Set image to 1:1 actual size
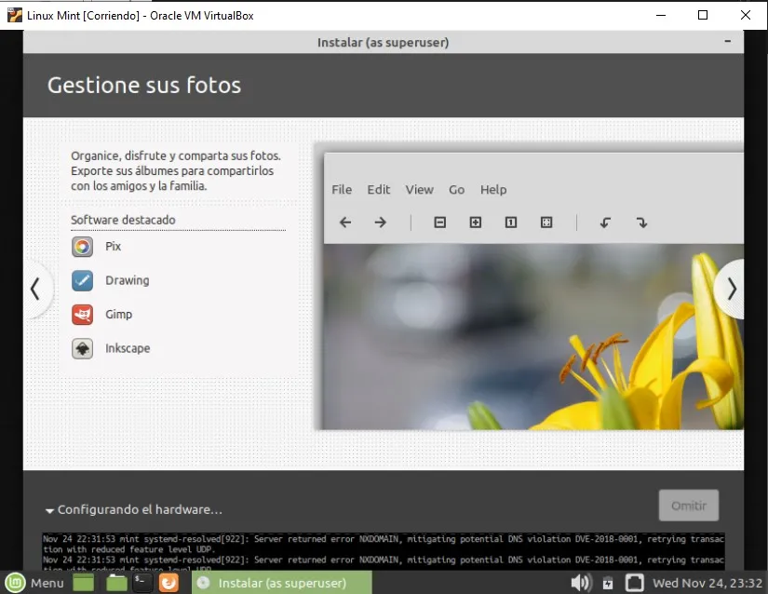This screenshot has height=594, width=768. coord(511,223)
